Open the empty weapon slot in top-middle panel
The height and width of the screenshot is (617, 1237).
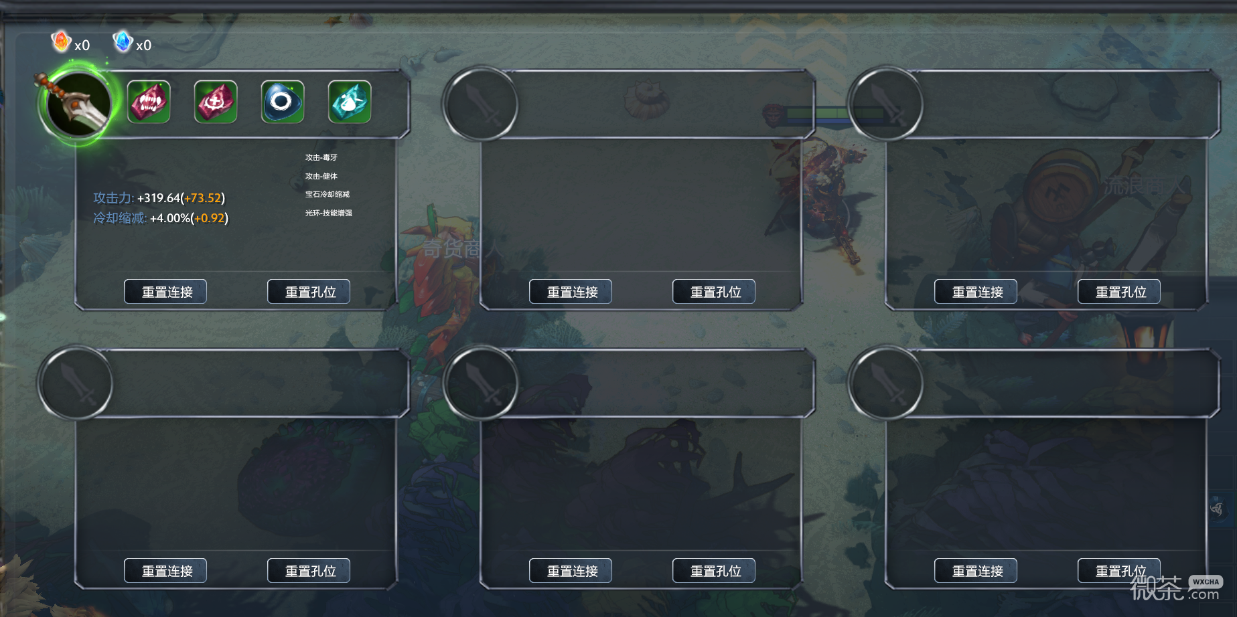(480, 104)
